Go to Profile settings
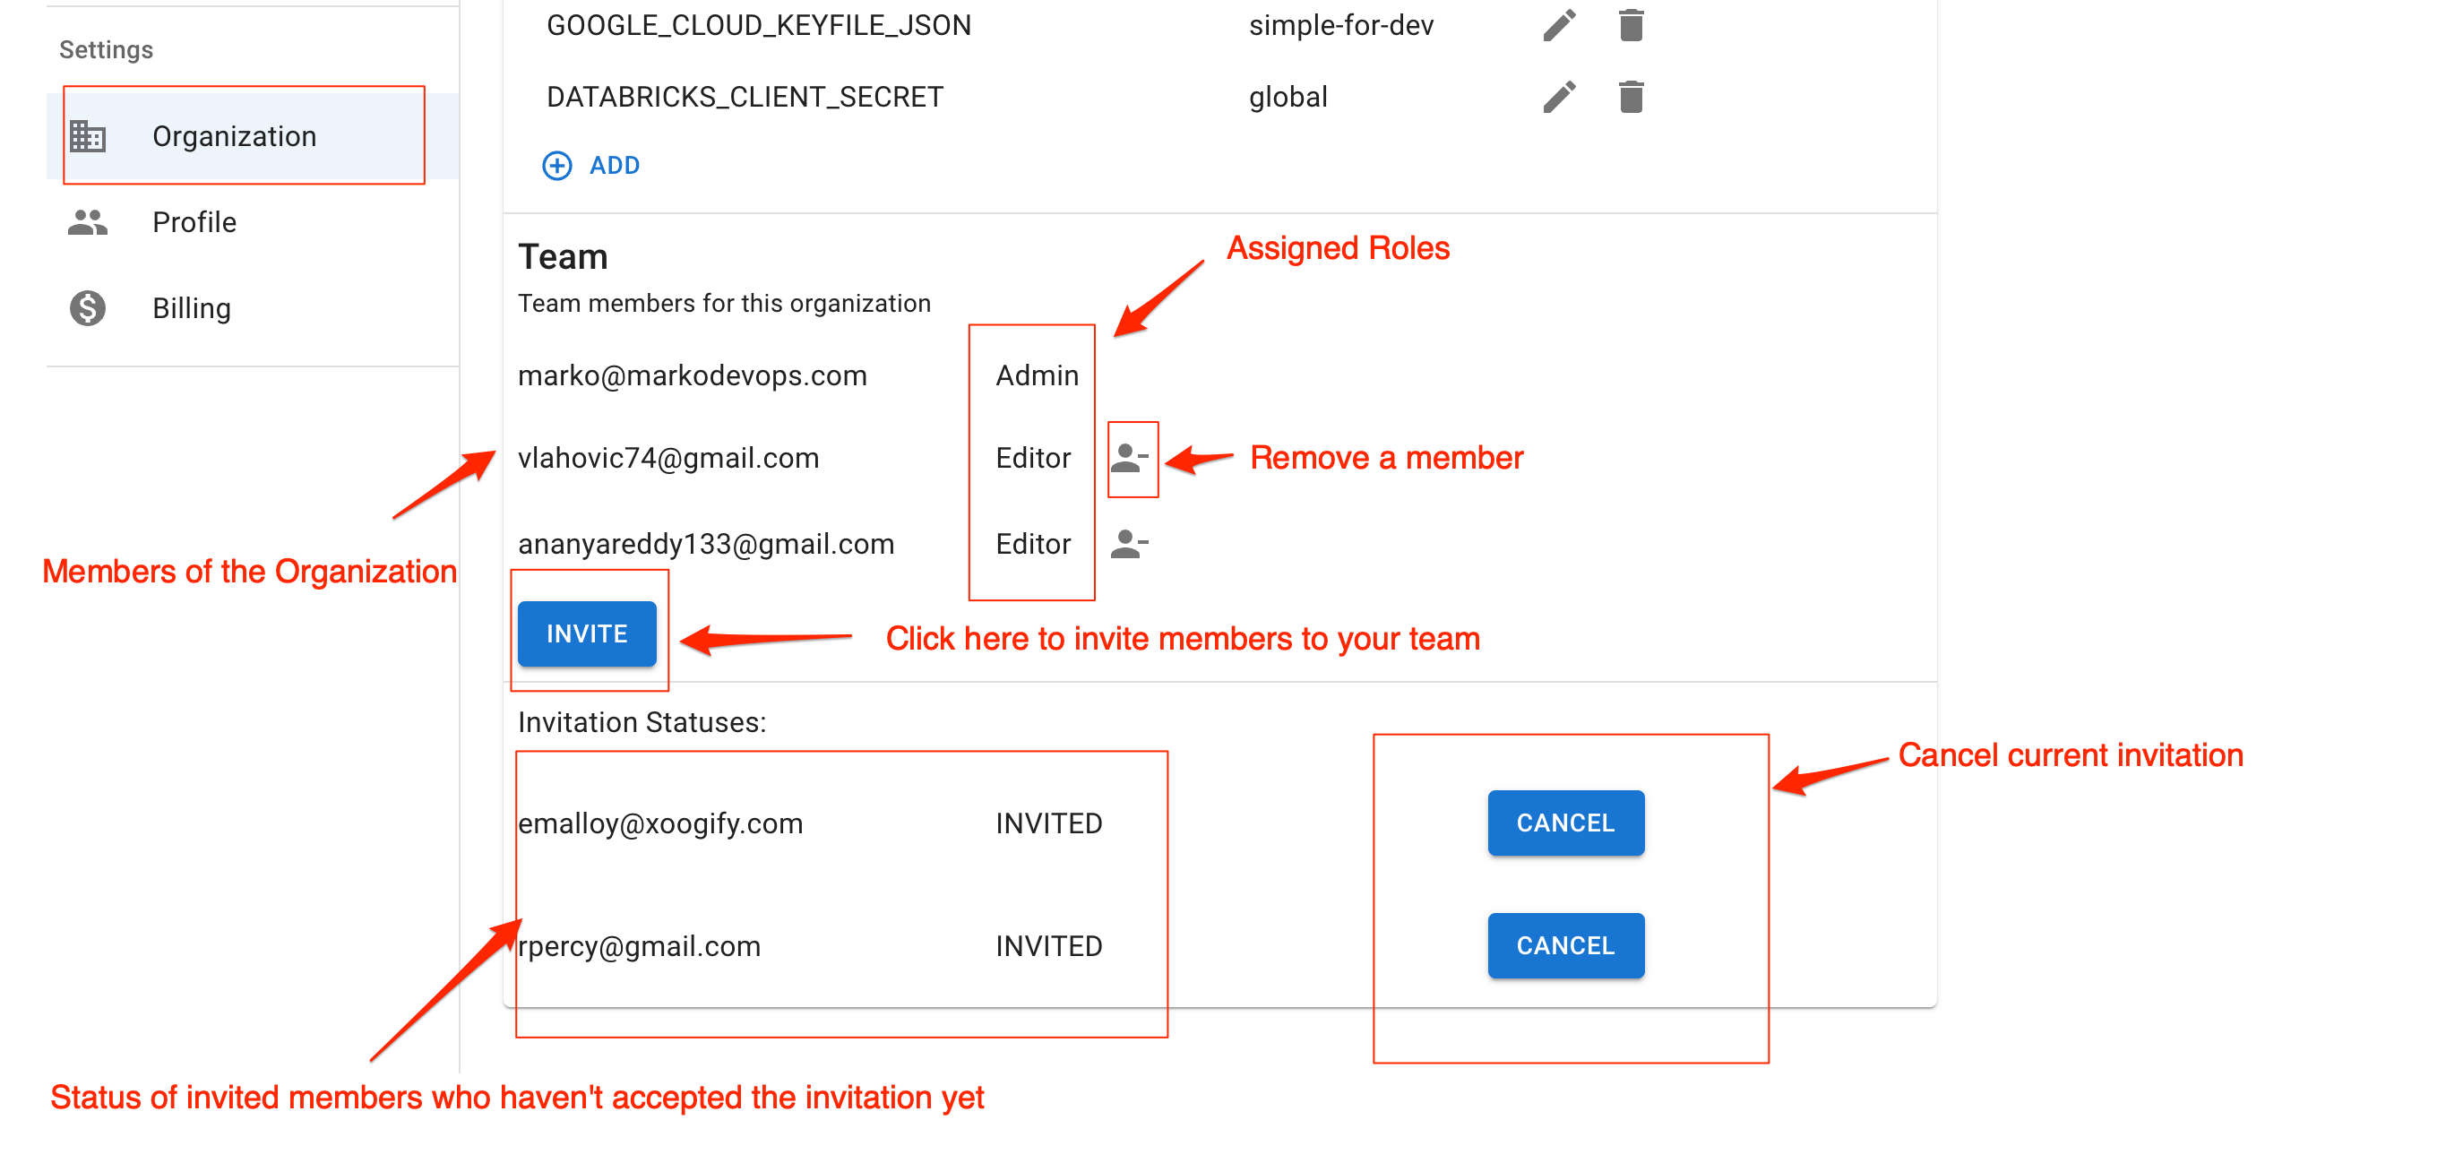 (194, 222)
